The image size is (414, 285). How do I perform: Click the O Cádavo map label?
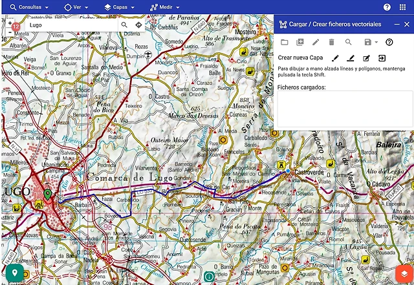[378, 184]
